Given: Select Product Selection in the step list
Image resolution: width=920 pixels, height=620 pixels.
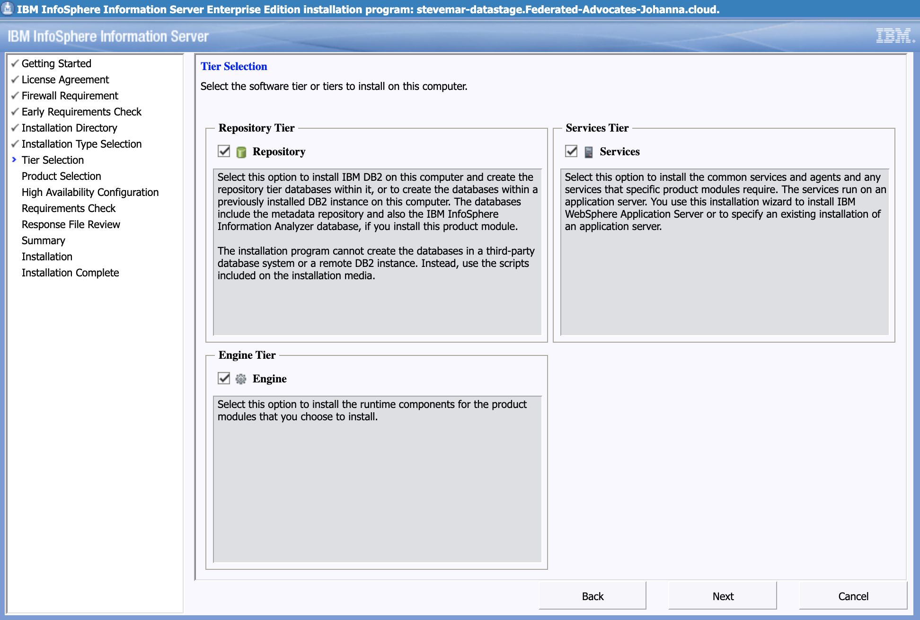Looking at the screenshot, I should click(x=62, y=176).
